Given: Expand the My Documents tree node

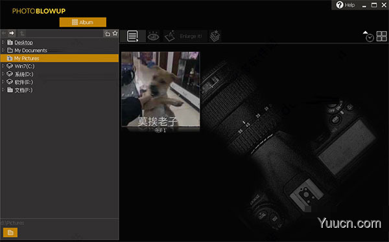Looking at the screenshot, I should coord(3,50).
